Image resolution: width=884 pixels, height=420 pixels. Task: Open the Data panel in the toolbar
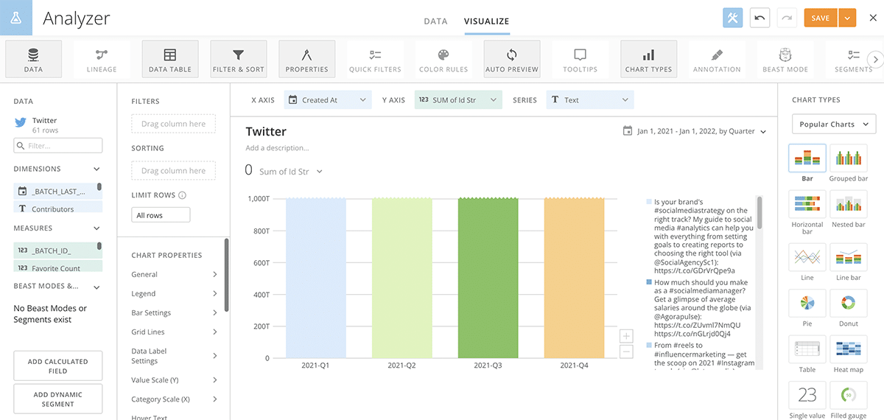(33, 59)
